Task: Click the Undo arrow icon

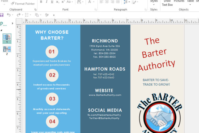Action: (9, 15)
